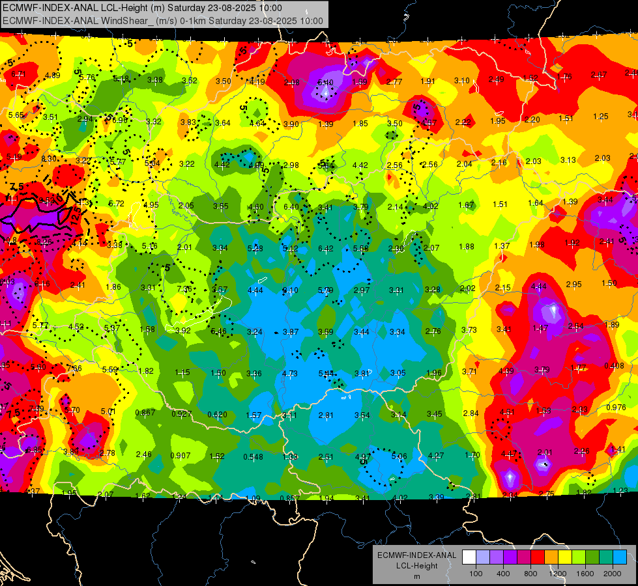The image size is (638, 586).
Task: Click the wind shear value 8.26
Action: point(44,242)
